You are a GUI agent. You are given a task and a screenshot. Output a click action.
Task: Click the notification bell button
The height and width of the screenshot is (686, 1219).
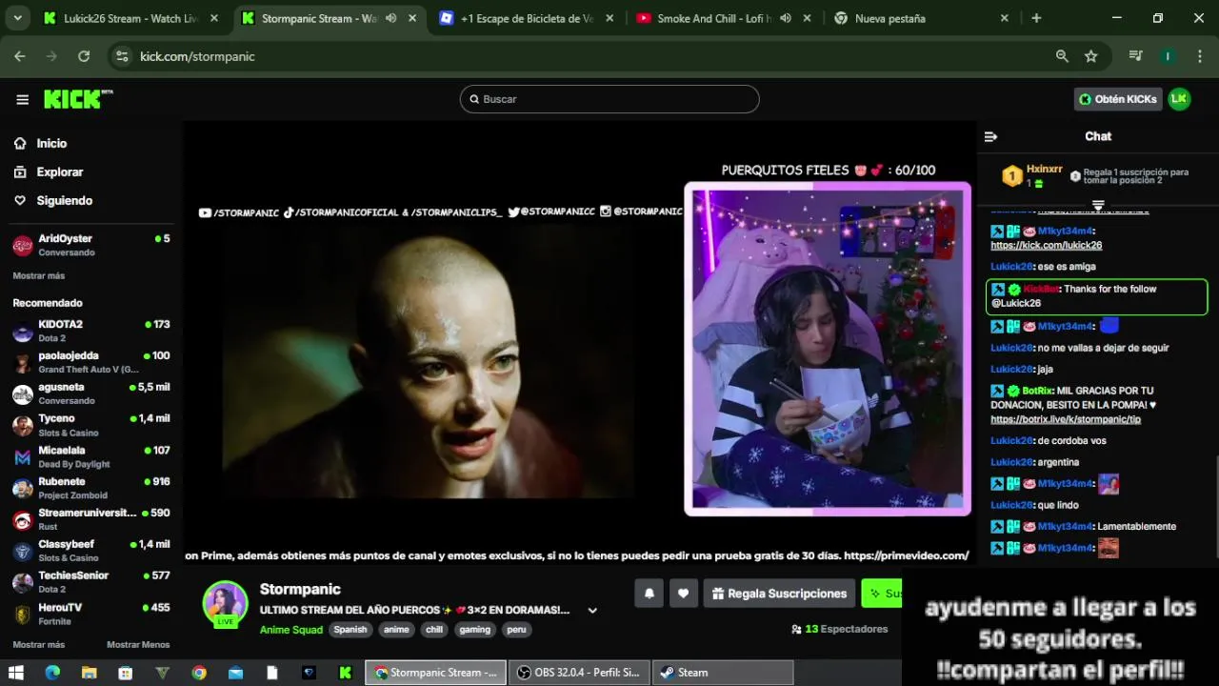click(x=649, y=594)
